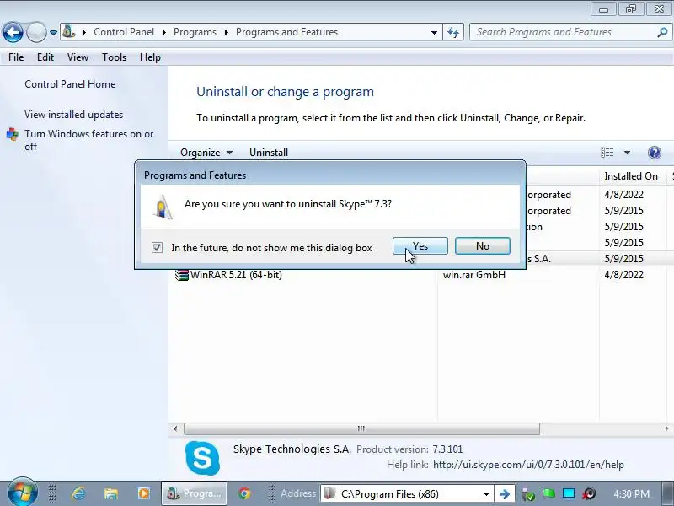Click the Uninstall toolbar button
Viewport: 674px width, 506px height.
tap(269, 153)
